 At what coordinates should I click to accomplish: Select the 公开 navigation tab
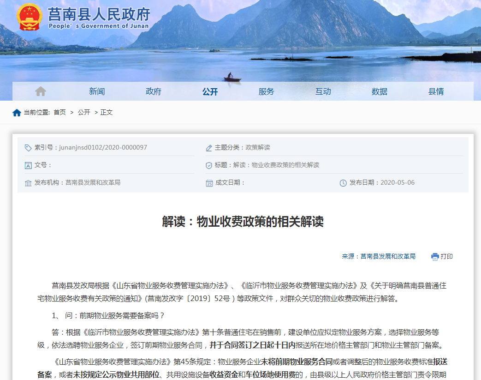[210, 91]
